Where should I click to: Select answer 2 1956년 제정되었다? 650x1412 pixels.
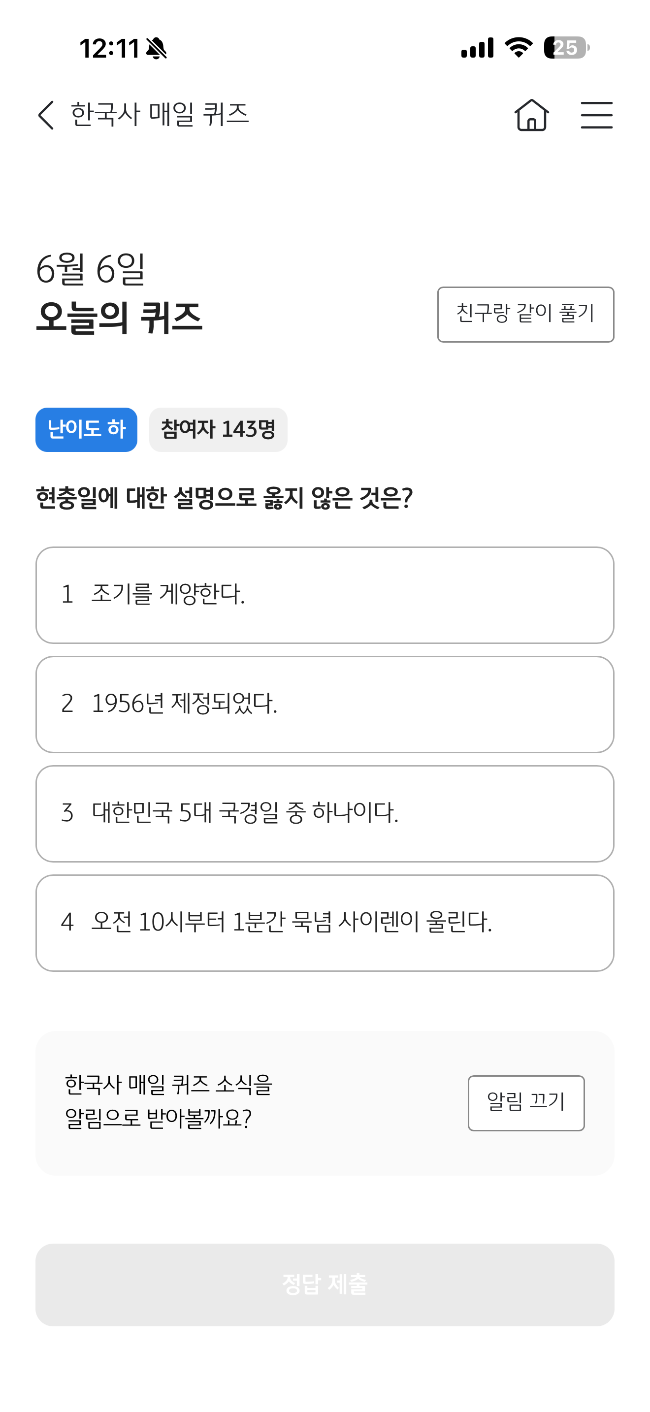[325, 705]
